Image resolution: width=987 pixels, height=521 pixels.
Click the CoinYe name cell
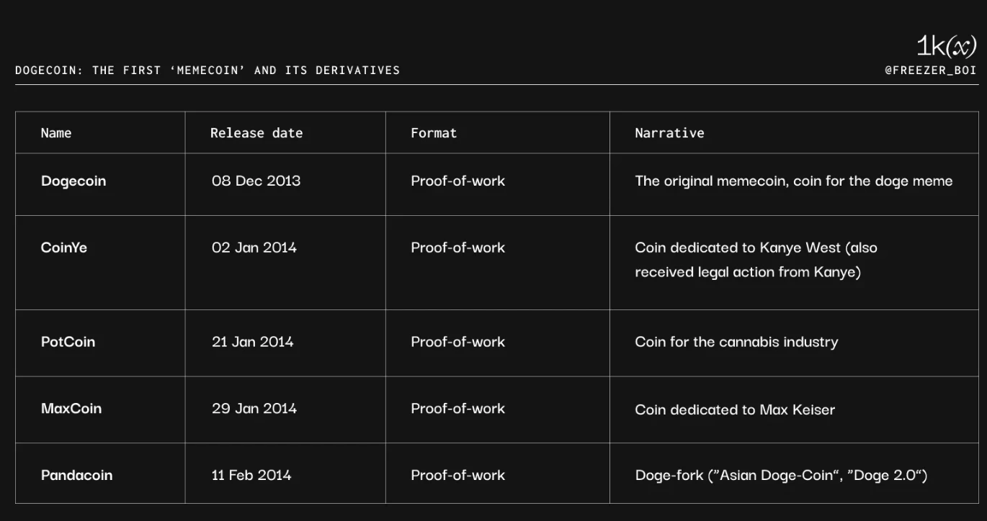[64, 248]
